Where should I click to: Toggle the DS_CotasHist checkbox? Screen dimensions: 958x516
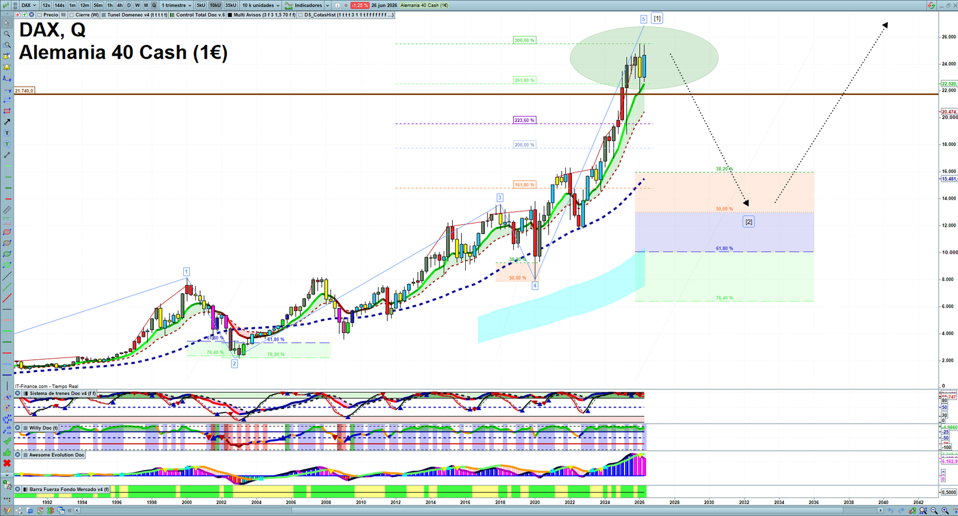tap(301, 14)
